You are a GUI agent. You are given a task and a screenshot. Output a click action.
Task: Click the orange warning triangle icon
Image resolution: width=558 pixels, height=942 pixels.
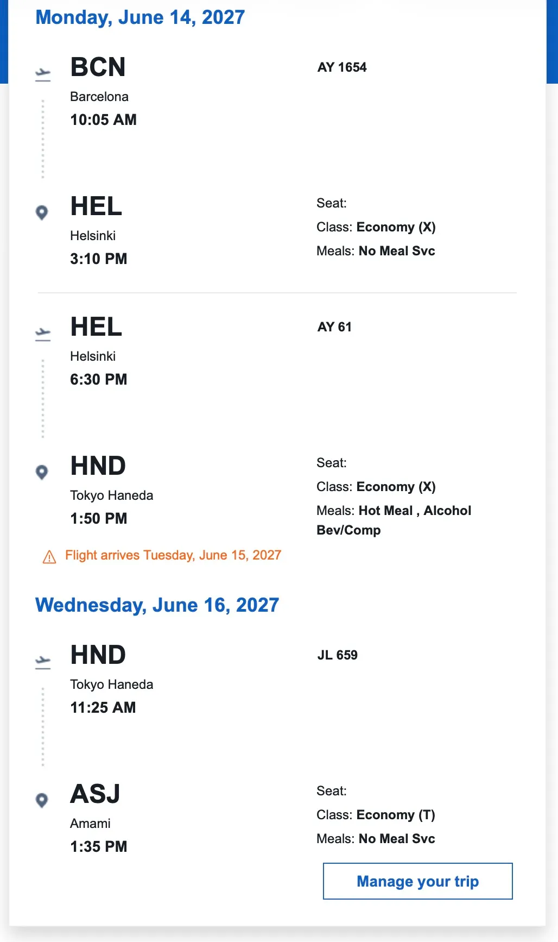[x=49, y=557]
